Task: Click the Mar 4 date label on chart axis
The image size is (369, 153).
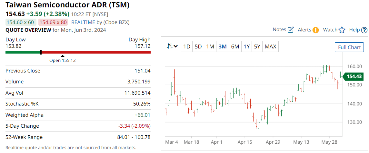Action: coord(172,142)
